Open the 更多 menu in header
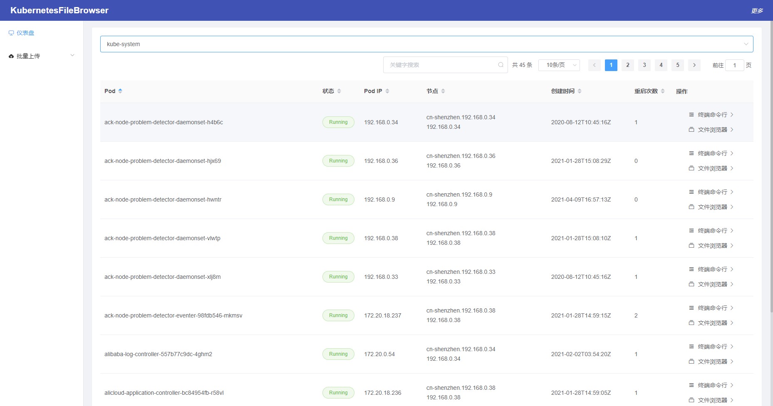This screenshot has width=773, height=406. point(757,10)
